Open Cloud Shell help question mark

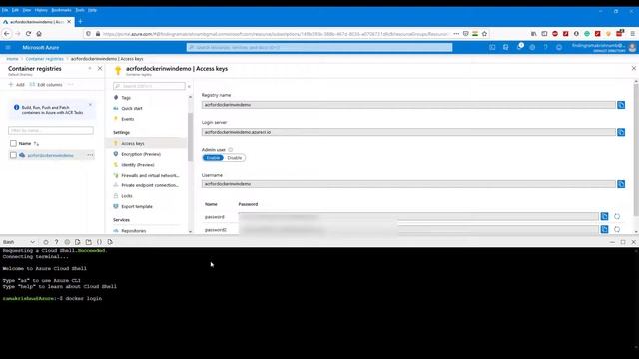tap(56, 242)
